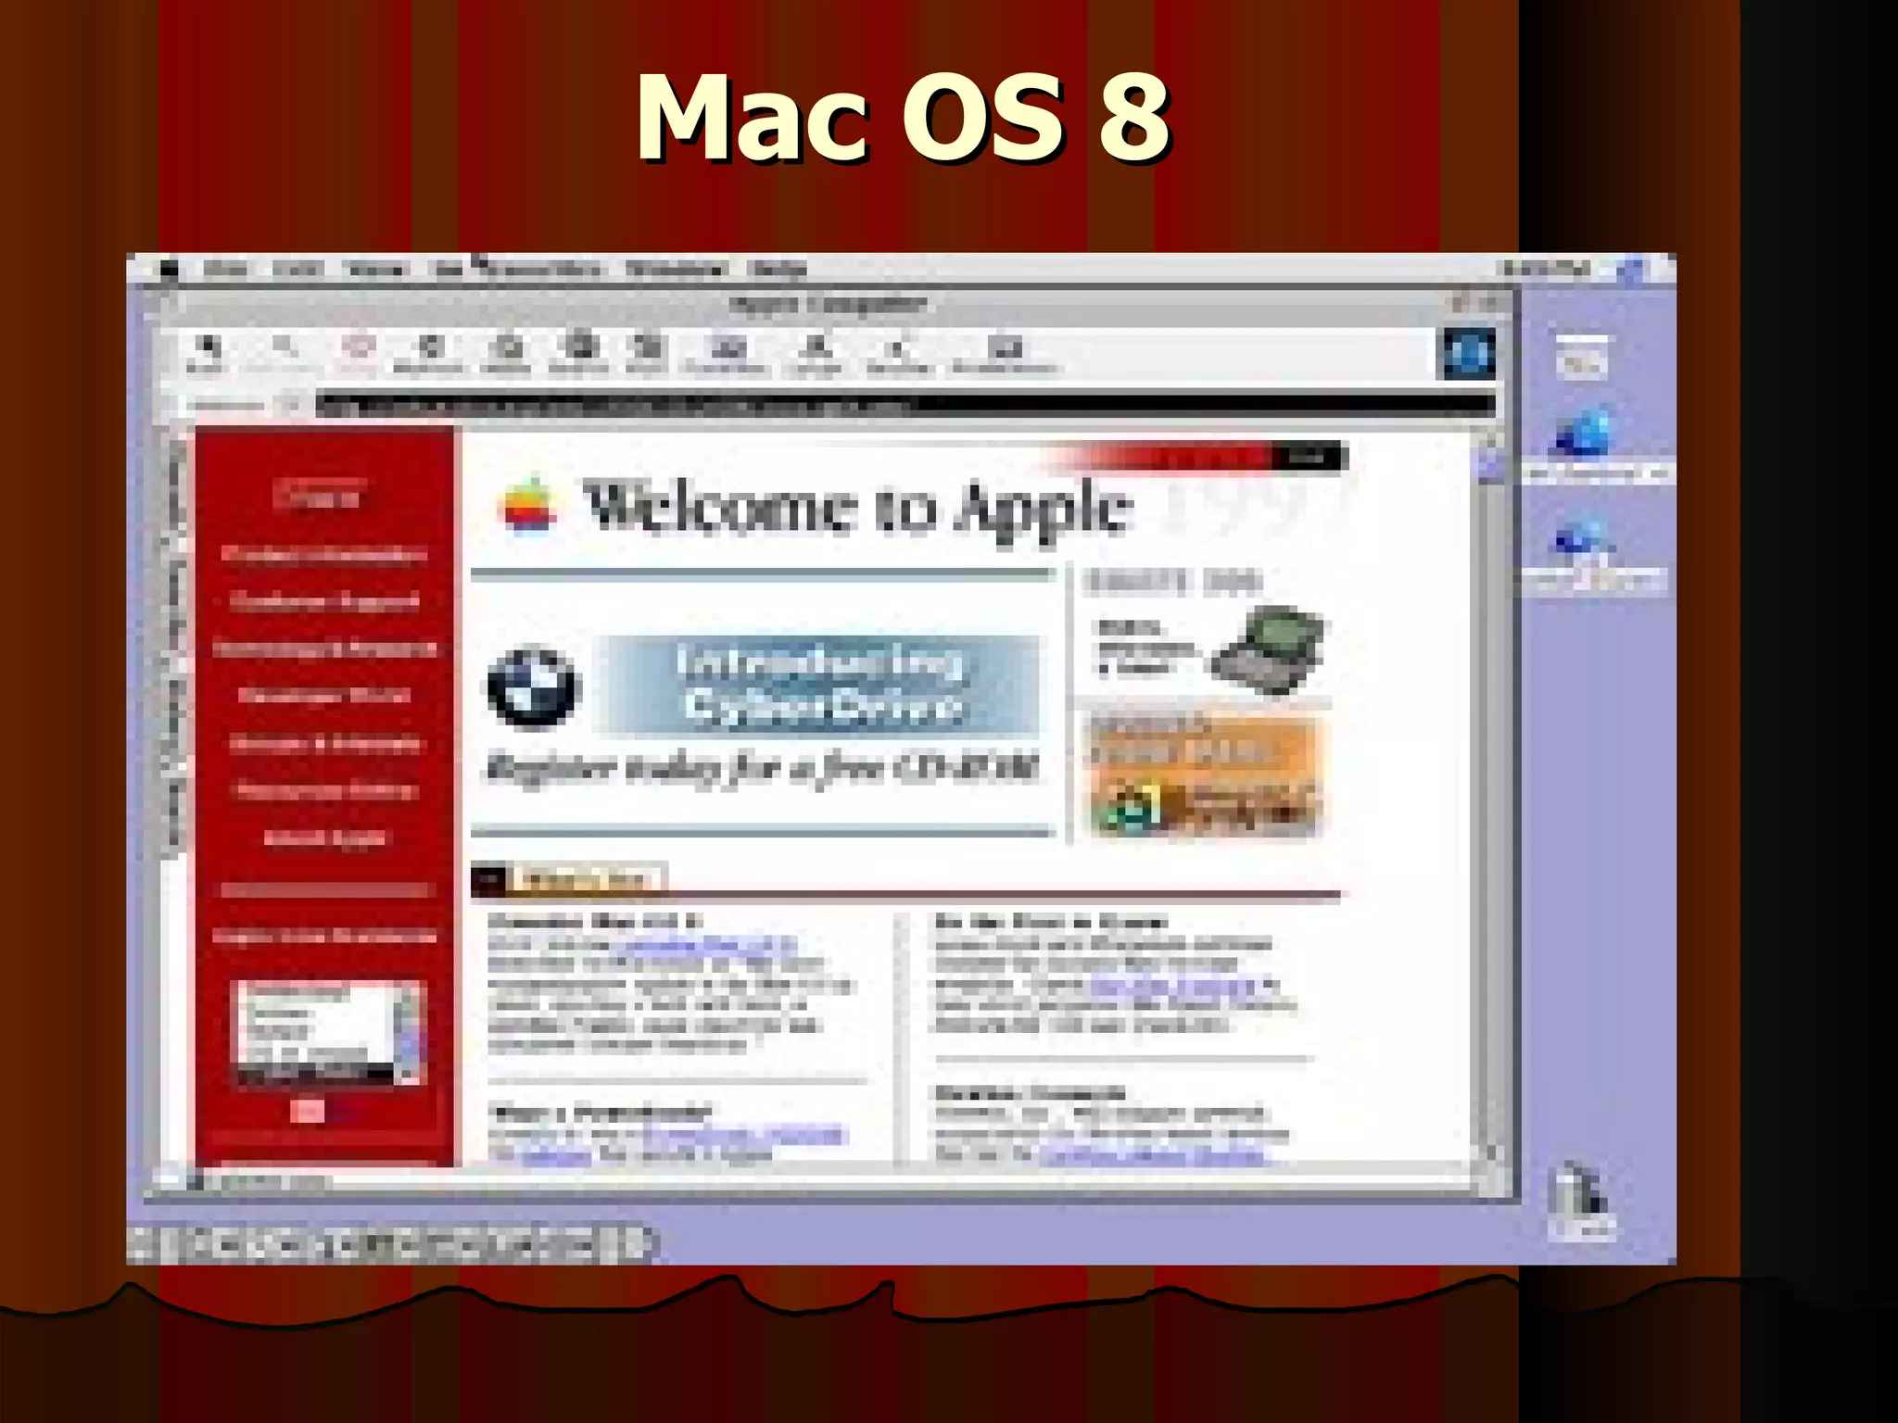Open the View menu
Image resolution: width=1898 pixels, height=1423 pixels.
point(375,270)
